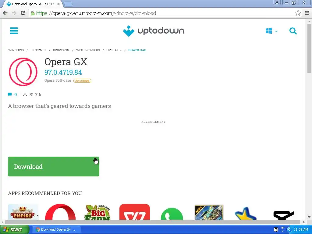This screenshot has height=234, width=312.
Task: Expand hidden tray icons arrow
Action: (289, 230)
